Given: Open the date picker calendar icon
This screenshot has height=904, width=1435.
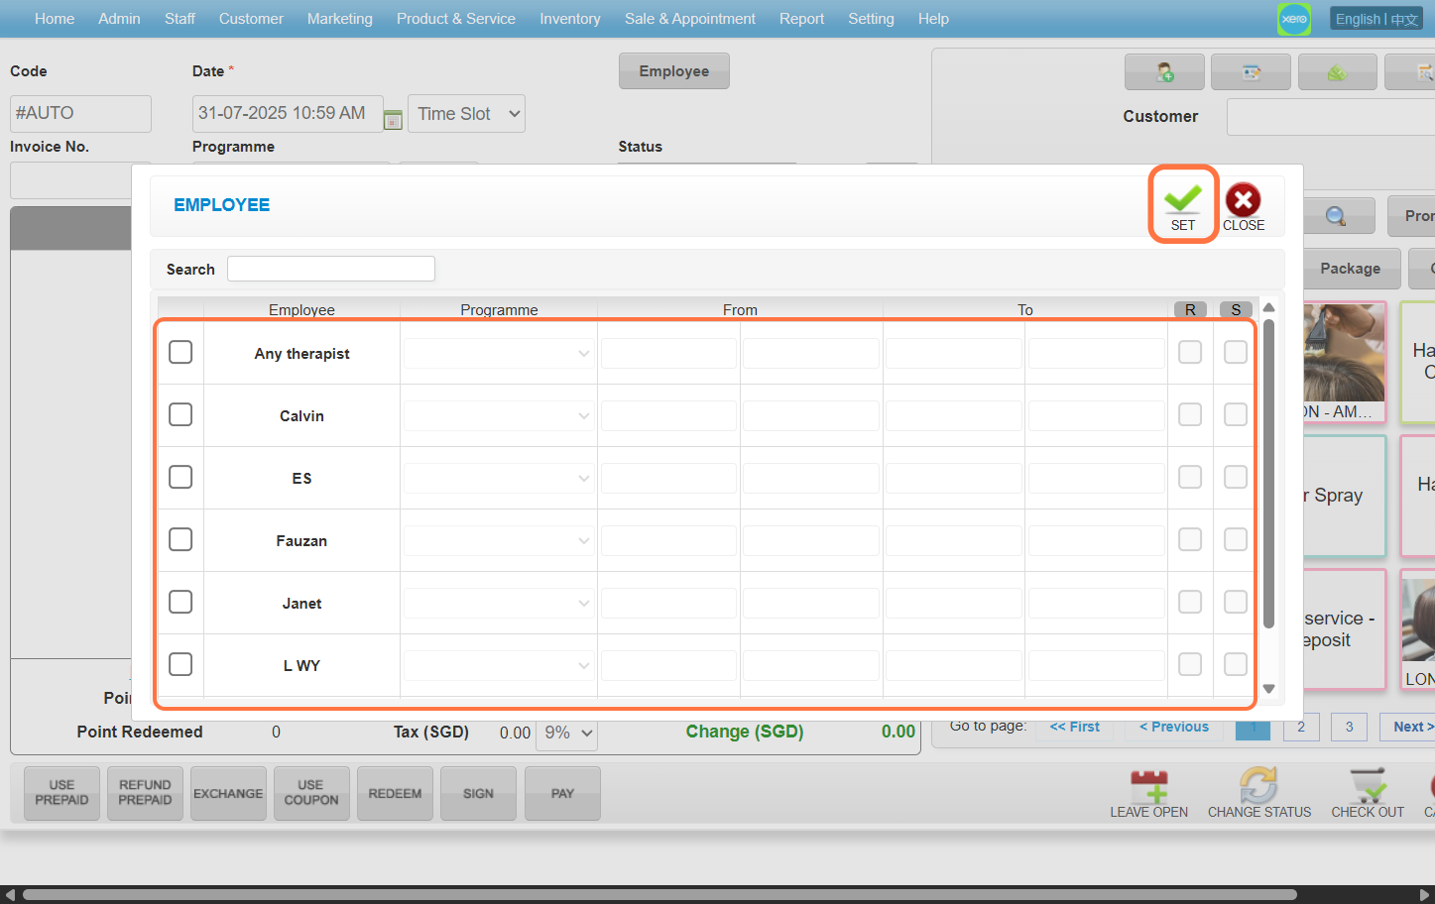Looking at the screenshot, I should 393,120.
